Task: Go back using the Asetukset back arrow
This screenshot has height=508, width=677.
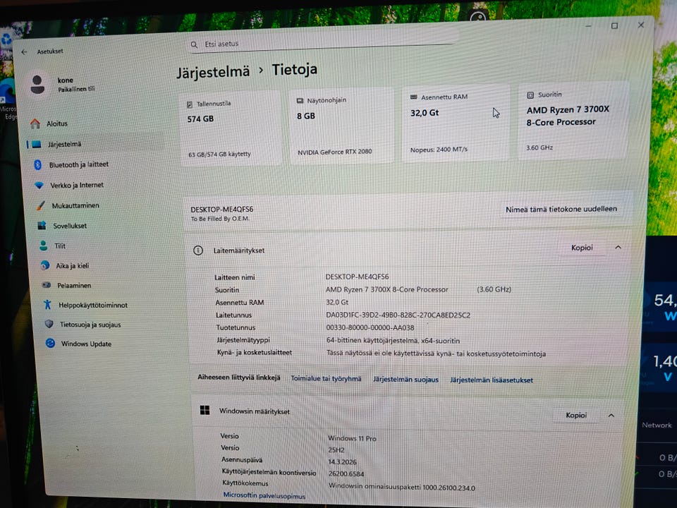Action: (24, 52)
